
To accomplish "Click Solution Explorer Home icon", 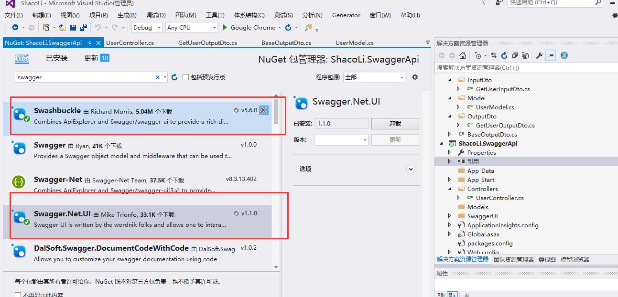I will pyautogui.click(x=462, y=55).
